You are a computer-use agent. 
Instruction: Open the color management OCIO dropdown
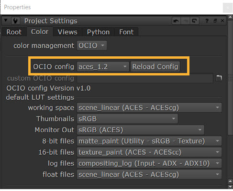click(x=92, y=46)
